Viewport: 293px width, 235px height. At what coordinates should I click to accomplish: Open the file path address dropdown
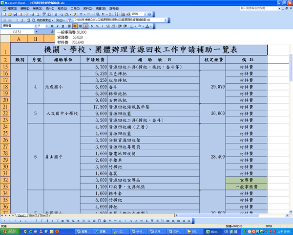(x=166, y=20)
